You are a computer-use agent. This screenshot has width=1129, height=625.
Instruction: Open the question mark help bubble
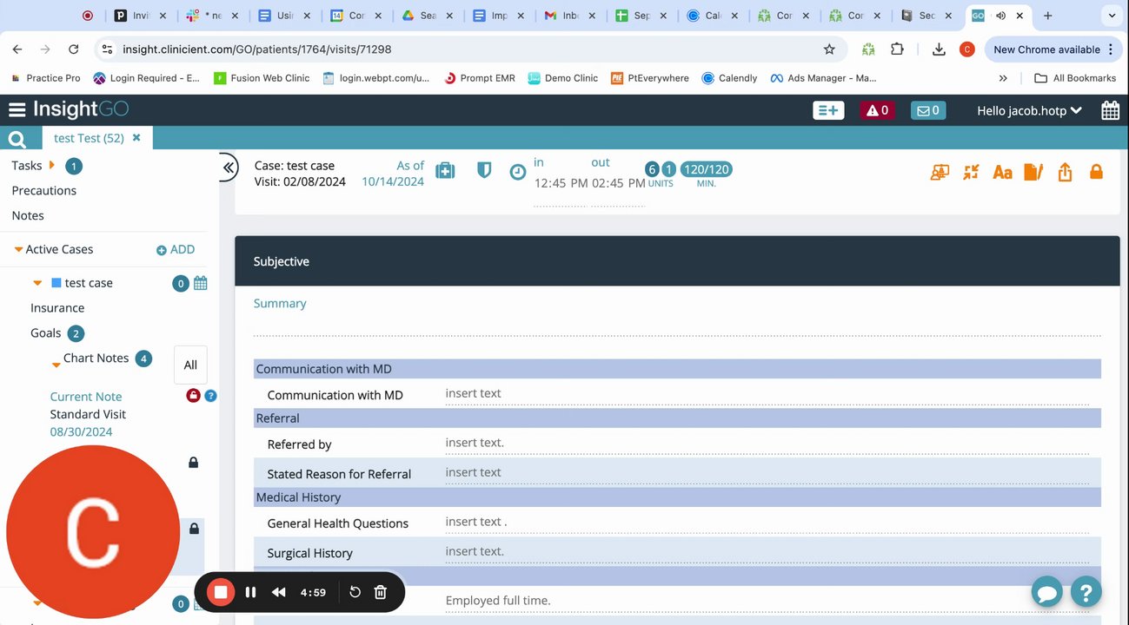[x=1086, y=592]
